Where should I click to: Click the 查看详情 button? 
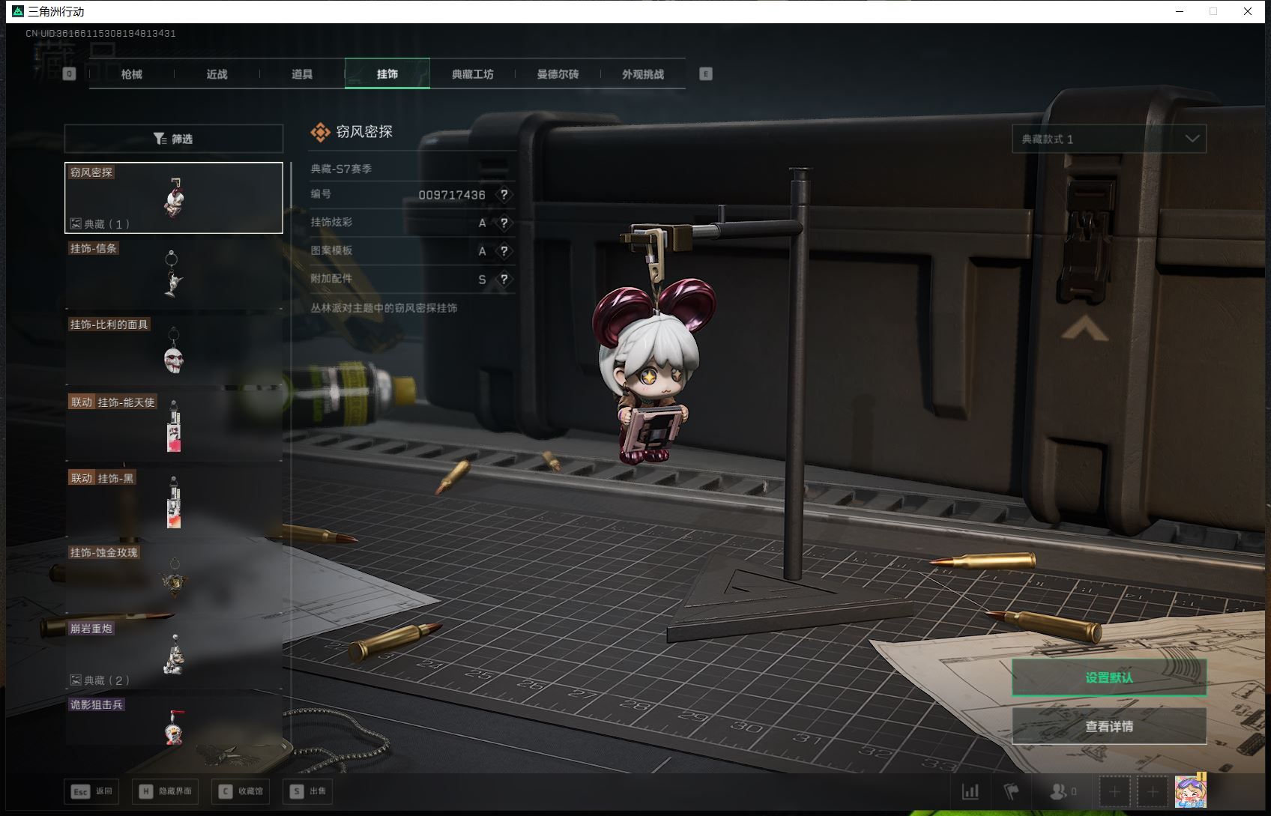(x=1109, y=725)
